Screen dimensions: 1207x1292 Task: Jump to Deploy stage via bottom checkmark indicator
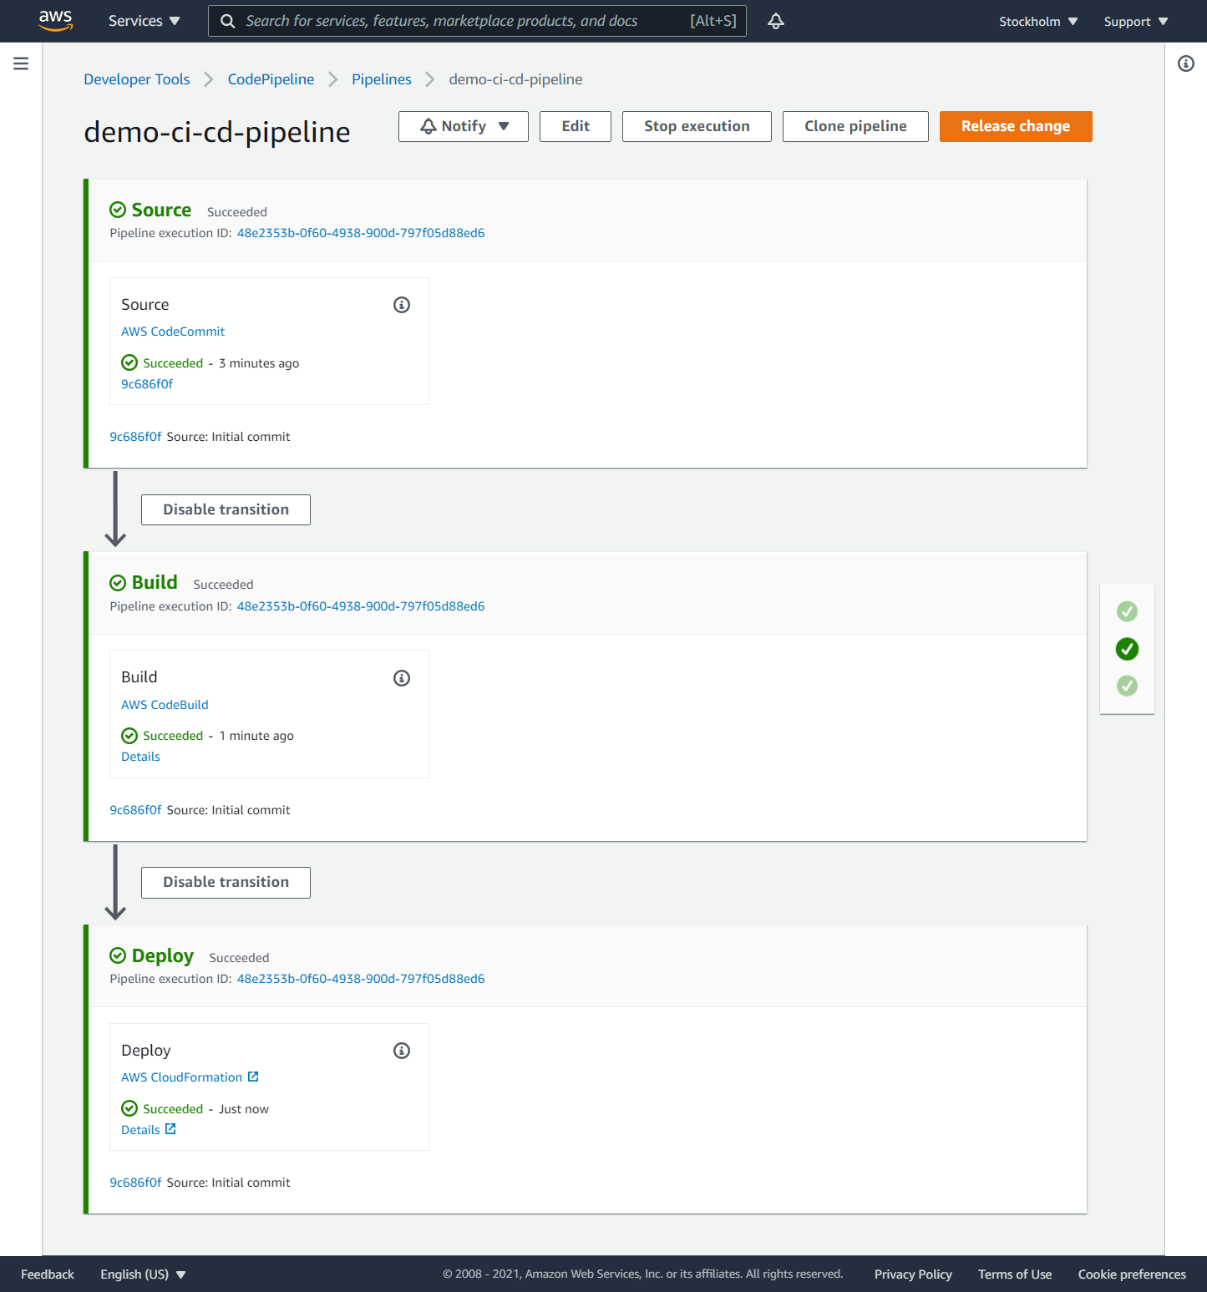1127,686
